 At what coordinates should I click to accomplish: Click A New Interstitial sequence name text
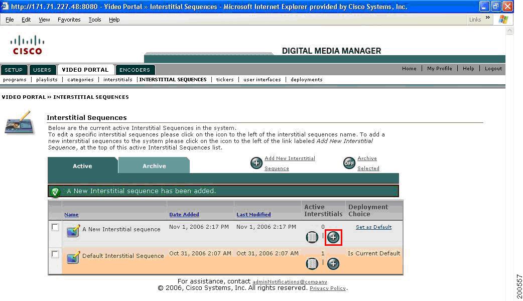(x=121, y=229)
